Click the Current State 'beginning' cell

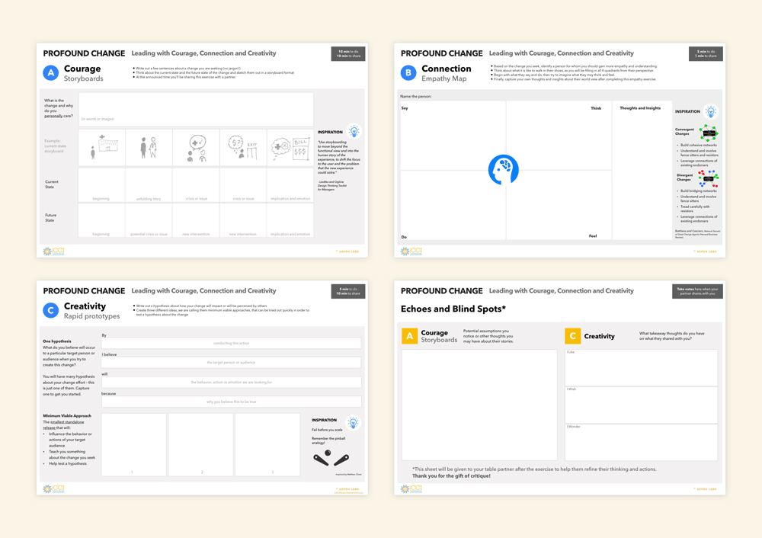coord(101,185)
